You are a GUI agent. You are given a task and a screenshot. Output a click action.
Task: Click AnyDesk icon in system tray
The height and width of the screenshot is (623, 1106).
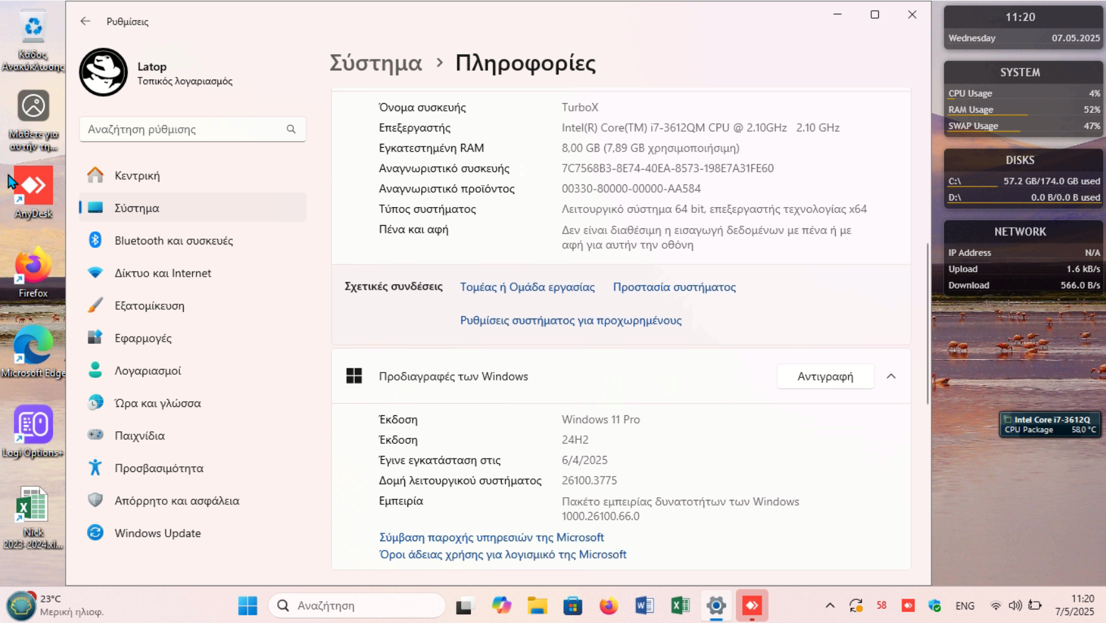click(x=908, y=606)
